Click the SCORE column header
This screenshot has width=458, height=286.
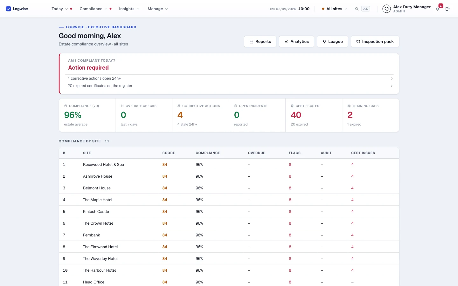point(169,153)
